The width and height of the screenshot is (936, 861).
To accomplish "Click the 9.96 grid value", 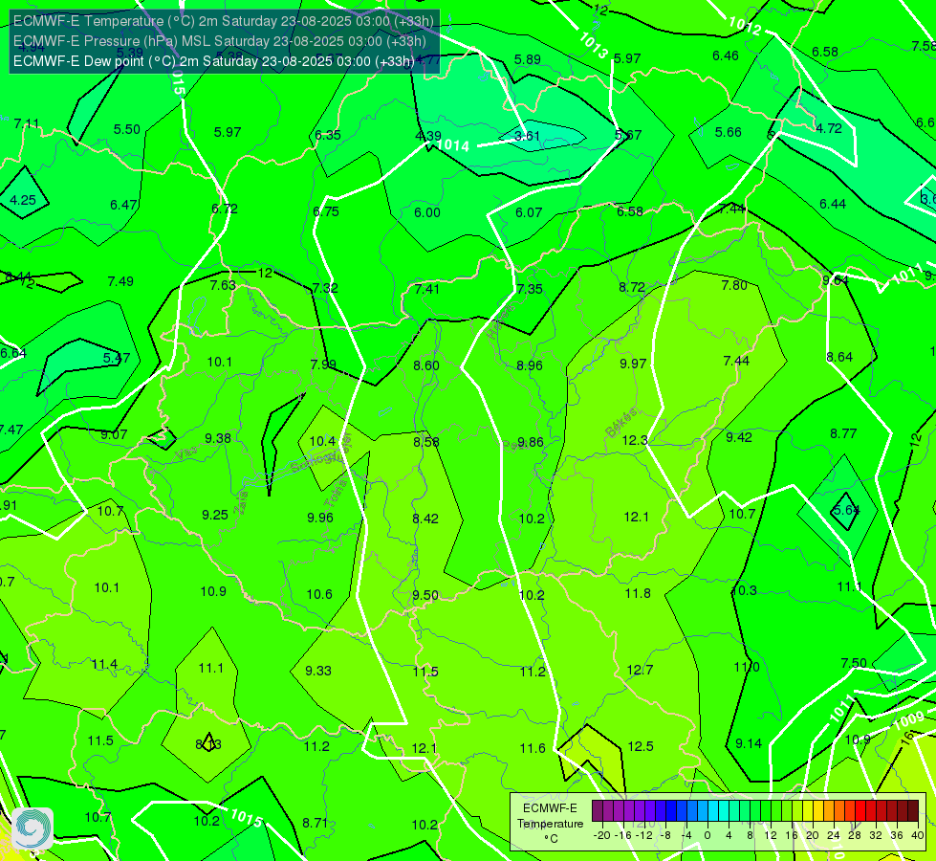I will [320, 518].
